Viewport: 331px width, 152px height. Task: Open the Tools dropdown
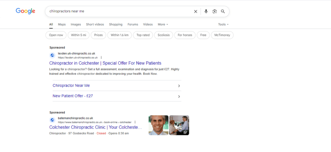(x=224, y=25)
